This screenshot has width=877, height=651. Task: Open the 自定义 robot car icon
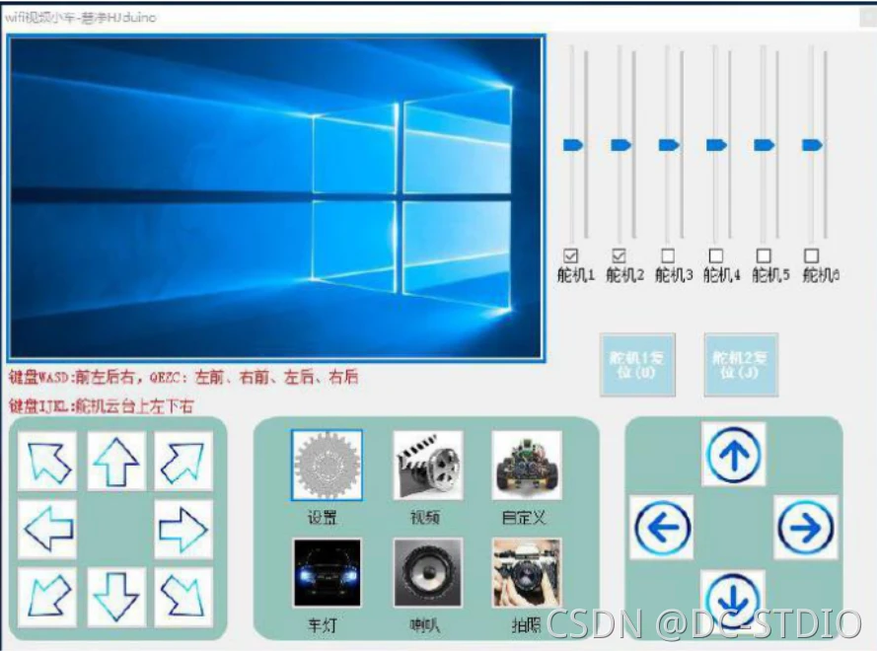click(527, 465)
